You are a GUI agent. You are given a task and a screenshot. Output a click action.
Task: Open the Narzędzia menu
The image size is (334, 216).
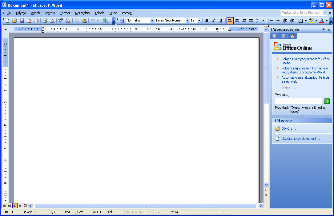click(x=82, y=13)
